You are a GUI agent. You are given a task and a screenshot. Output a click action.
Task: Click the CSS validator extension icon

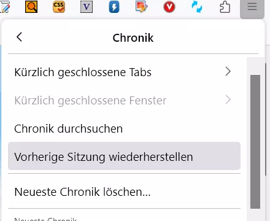pos(59,7)
